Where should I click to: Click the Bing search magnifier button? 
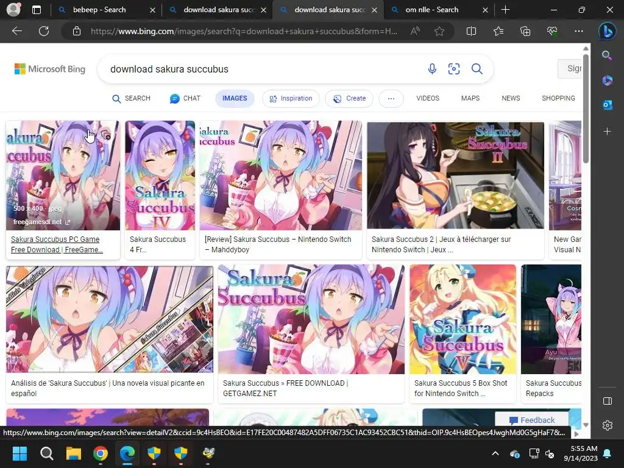477,69
